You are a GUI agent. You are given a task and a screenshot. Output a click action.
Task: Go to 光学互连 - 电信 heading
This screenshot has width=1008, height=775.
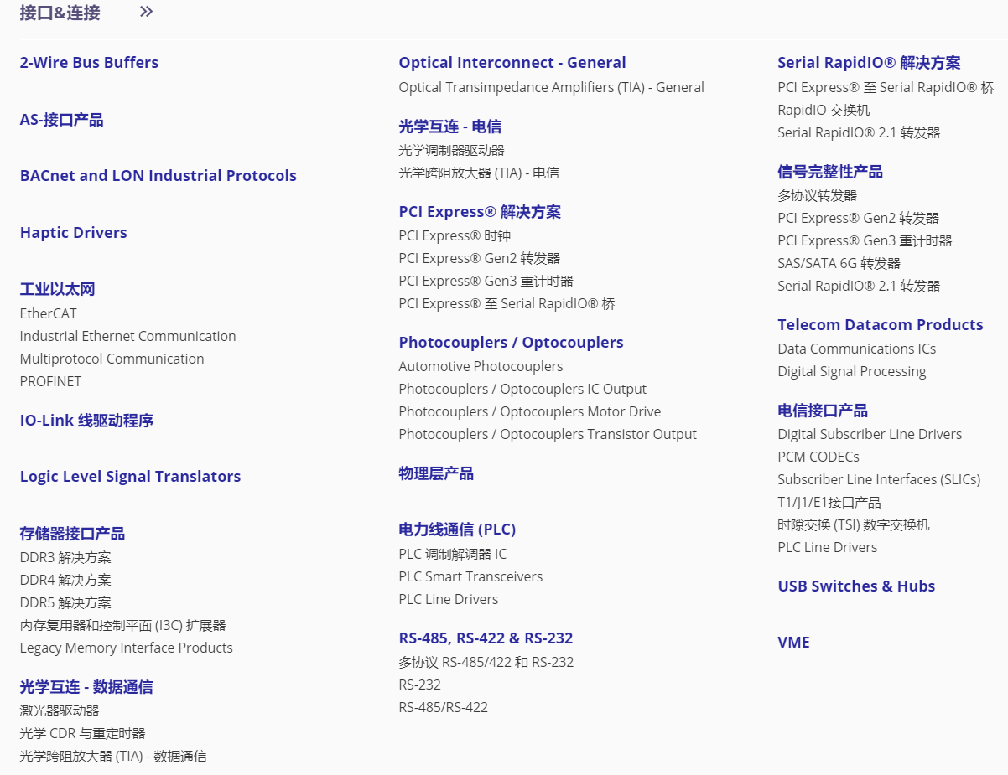click(450, 127)
